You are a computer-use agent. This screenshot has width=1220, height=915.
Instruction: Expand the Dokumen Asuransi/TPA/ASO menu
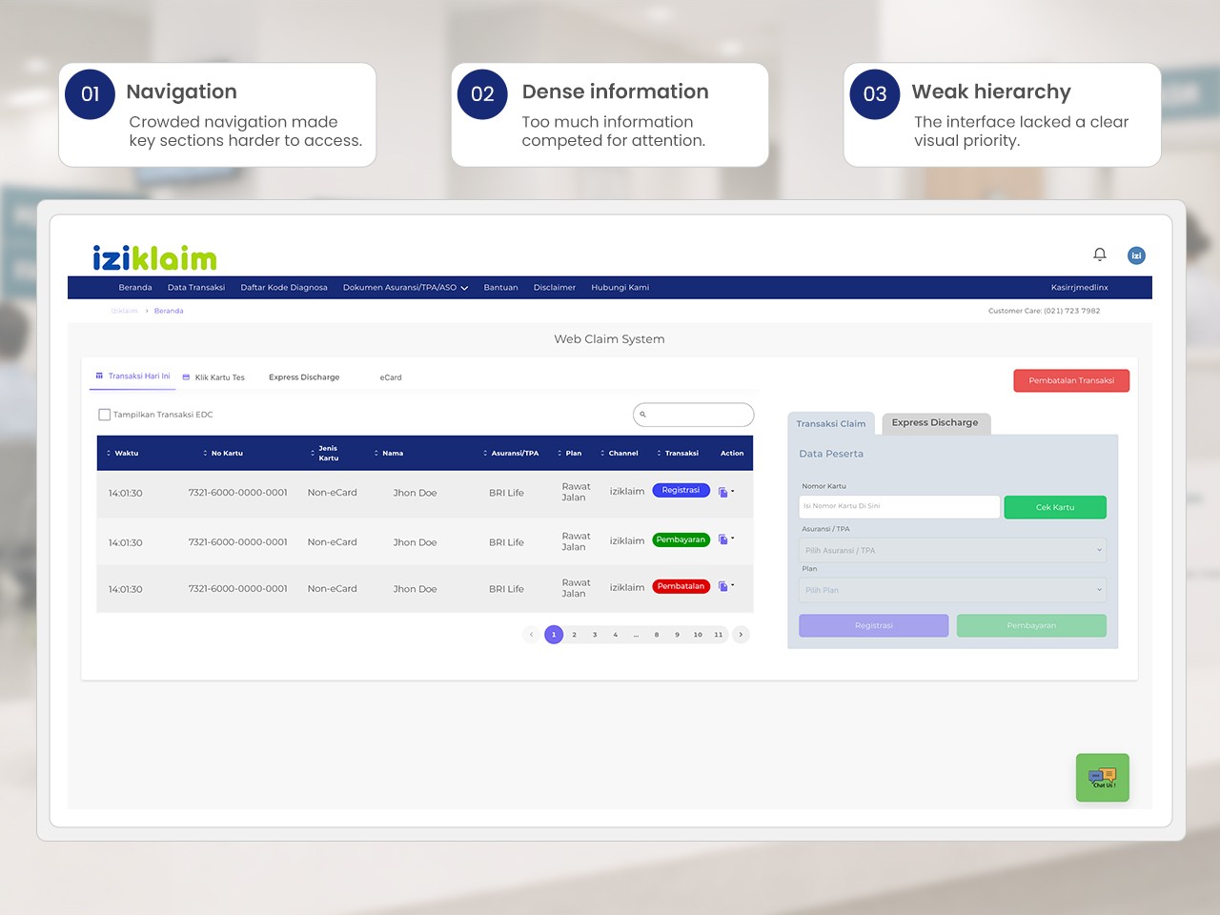405,287
